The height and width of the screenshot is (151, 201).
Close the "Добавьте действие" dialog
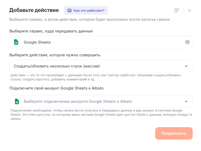pyautogui.click(x=190, y=10)
